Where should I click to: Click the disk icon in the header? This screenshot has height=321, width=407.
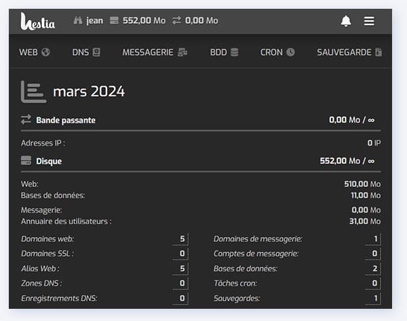114,20
